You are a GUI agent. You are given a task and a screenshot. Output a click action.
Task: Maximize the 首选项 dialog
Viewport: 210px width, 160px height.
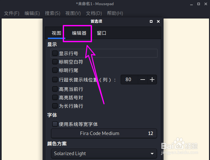151,21
